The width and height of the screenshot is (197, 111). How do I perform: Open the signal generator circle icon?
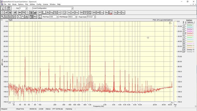pos(64,13)
